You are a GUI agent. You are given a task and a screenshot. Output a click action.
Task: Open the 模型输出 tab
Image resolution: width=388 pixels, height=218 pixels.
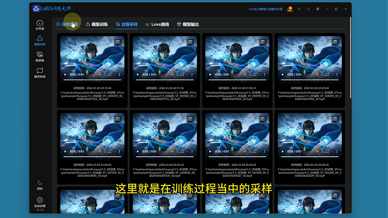tap(188, 24)
